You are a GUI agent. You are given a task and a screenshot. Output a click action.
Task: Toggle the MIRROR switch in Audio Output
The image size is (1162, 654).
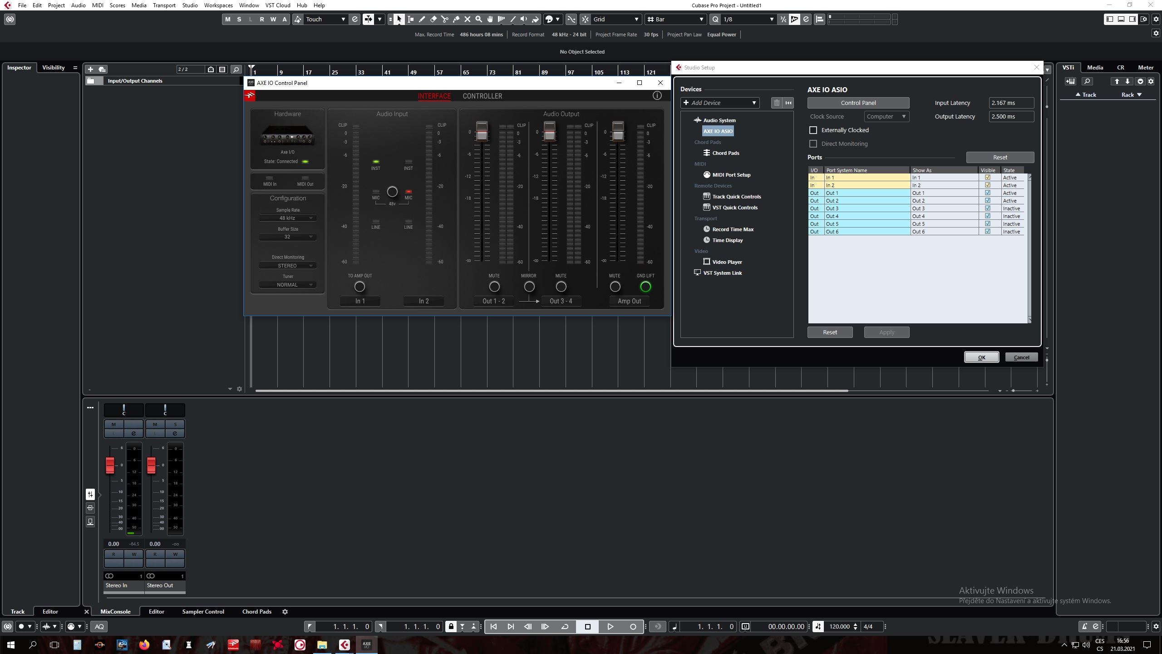(x=529, y=287)
